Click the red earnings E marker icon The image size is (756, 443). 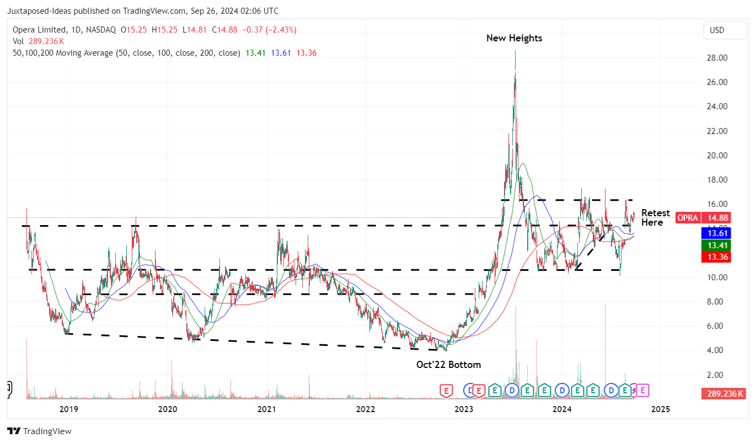[446, 390]
